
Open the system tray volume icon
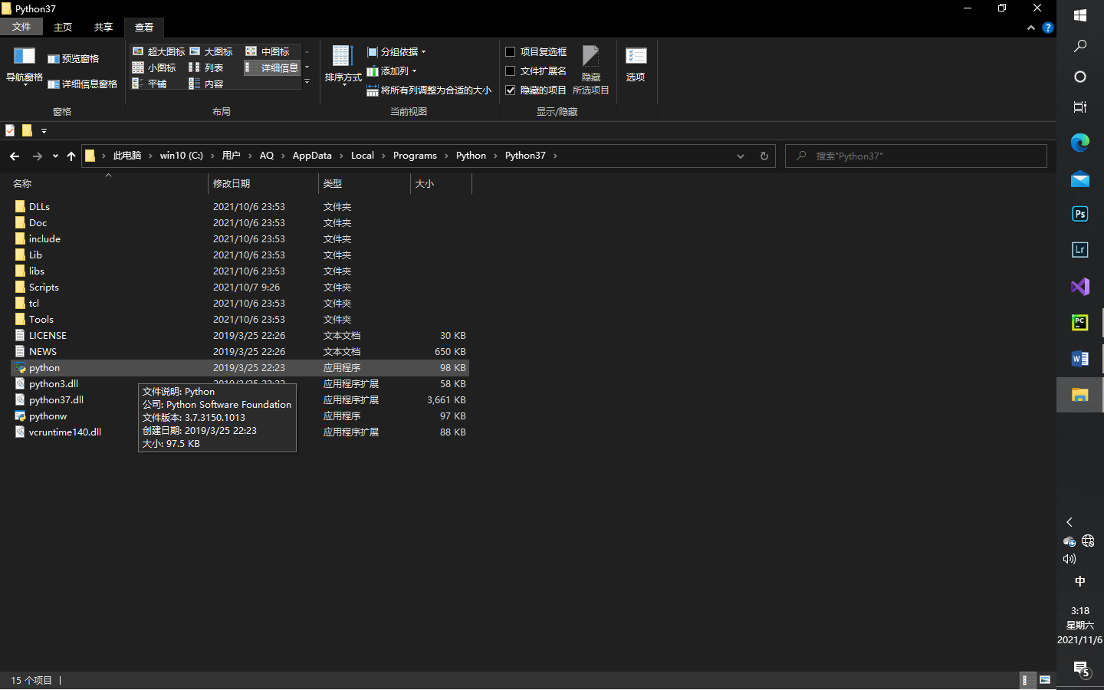(x=1069, y=559)
